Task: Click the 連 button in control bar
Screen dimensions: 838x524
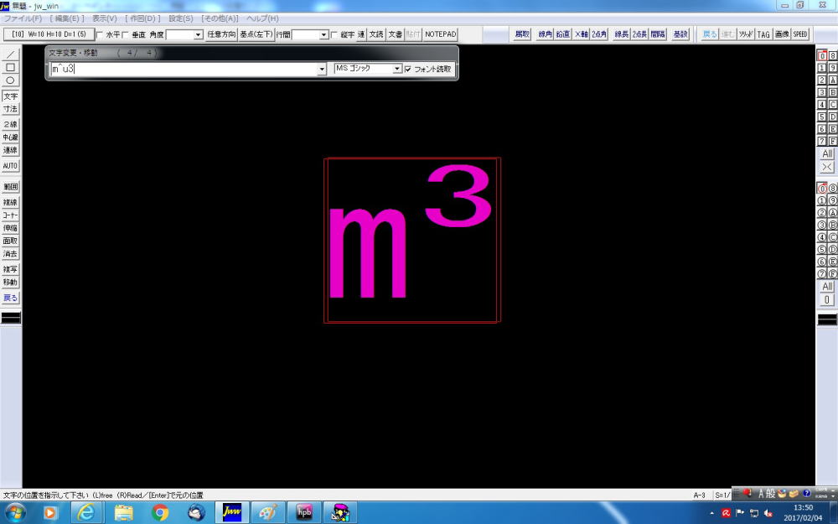Action: pyautogui.click(x=361, y=34)
